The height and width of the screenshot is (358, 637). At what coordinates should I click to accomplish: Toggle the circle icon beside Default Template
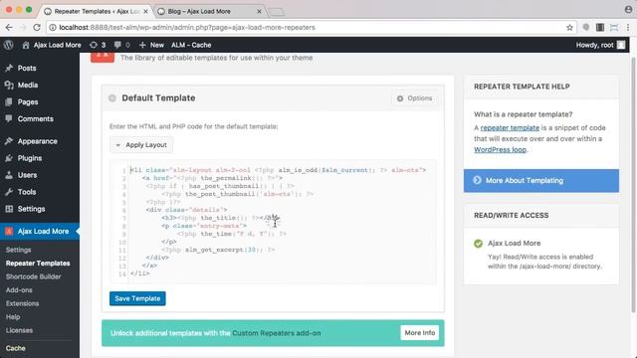(x=112, y=98)
